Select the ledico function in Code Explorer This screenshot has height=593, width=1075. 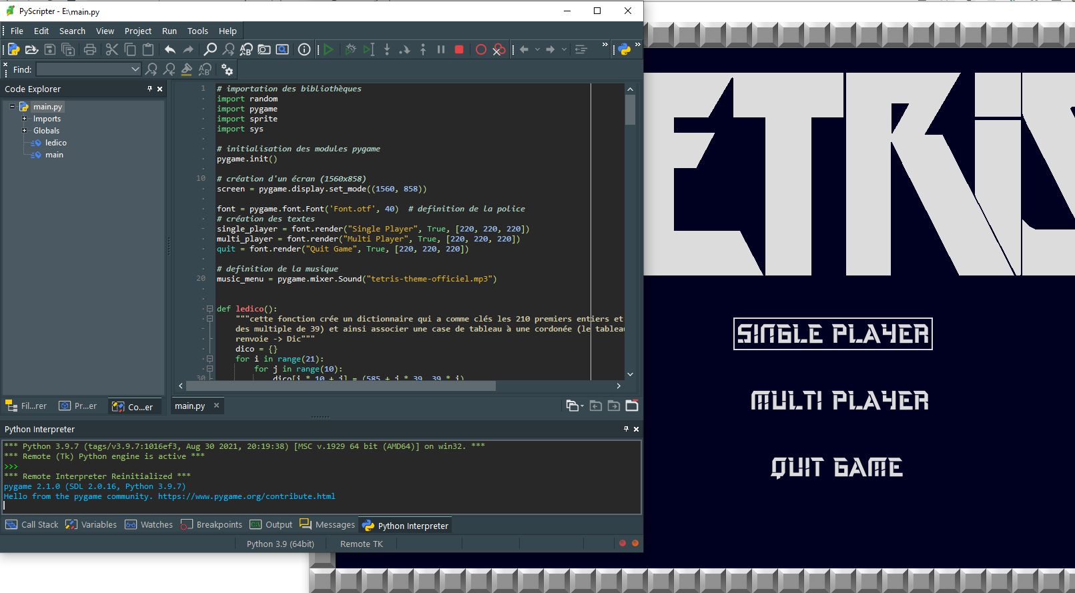tap(55, 143)
